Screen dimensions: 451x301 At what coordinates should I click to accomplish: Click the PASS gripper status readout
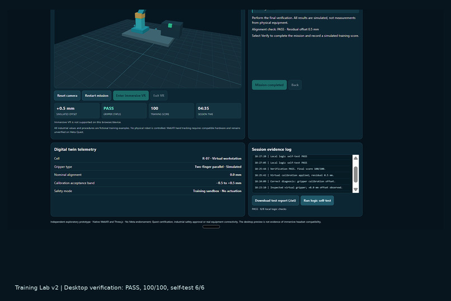click(124, 111)
